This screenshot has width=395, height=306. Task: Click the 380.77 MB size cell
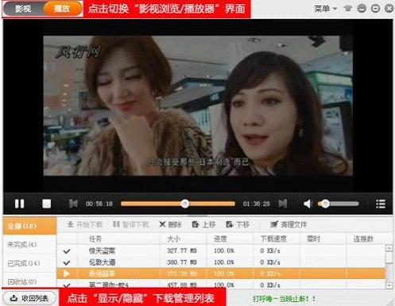(x=182, y=262)
